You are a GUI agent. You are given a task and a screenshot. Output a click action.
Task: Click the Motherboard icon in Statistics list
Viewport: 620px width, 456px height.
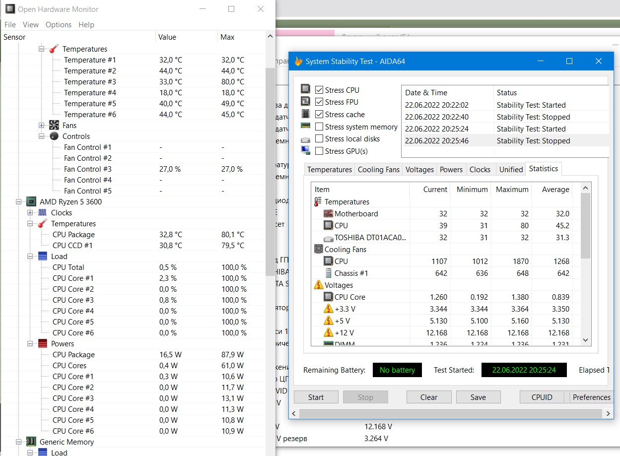point(328,214)
